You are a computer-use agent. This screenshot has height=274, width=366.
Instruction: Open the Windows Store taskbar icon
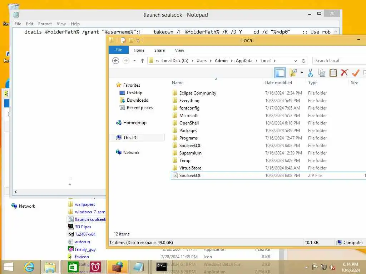coord(73,267)
